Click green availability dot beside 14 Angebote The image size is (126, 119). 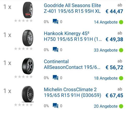pyautogui.click(x=121, y=22)
